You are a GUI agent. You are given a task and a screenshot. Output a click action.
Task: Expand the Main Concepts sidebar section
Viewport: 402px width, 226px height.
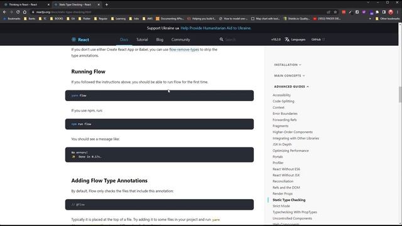tap(290, 75)
